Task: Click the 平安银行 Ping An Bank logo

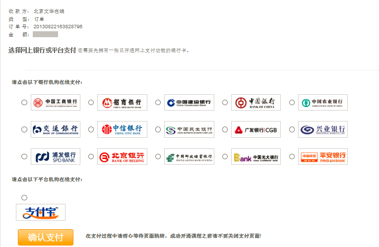Action: [x=323, y=157]
